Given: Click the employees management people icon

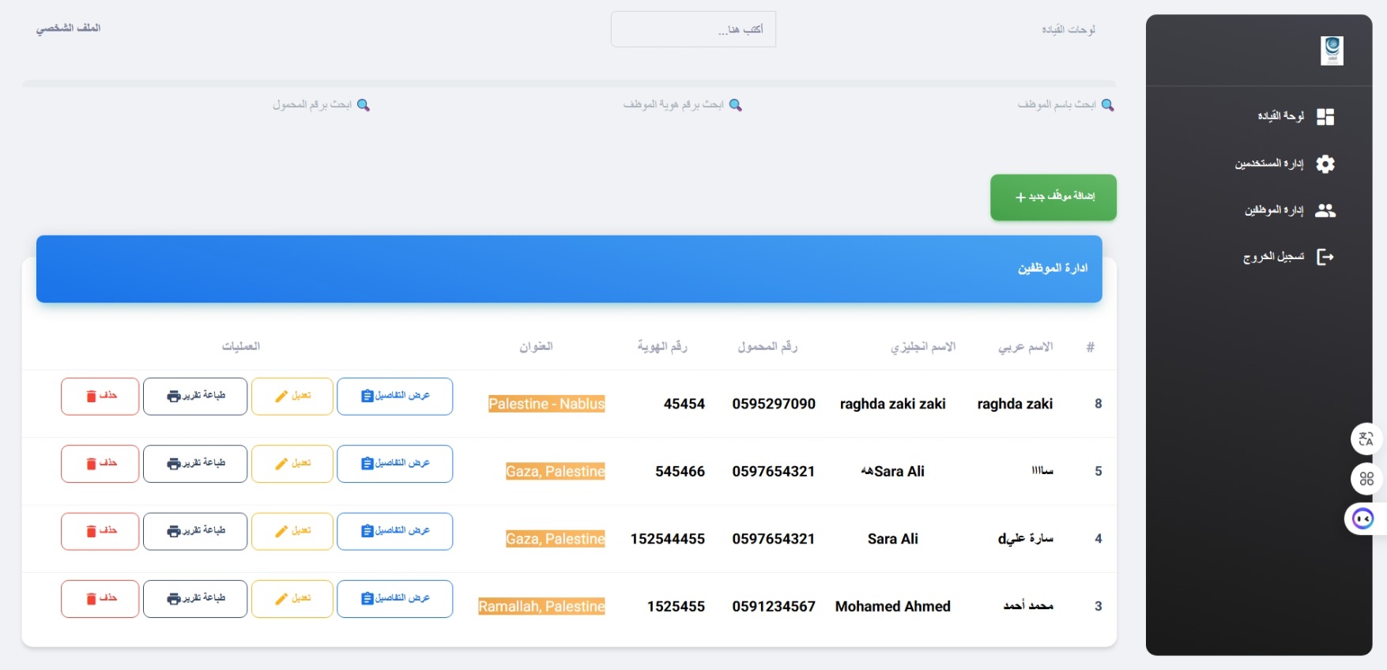Looking at the screenshot, I should click(1325, 210).
